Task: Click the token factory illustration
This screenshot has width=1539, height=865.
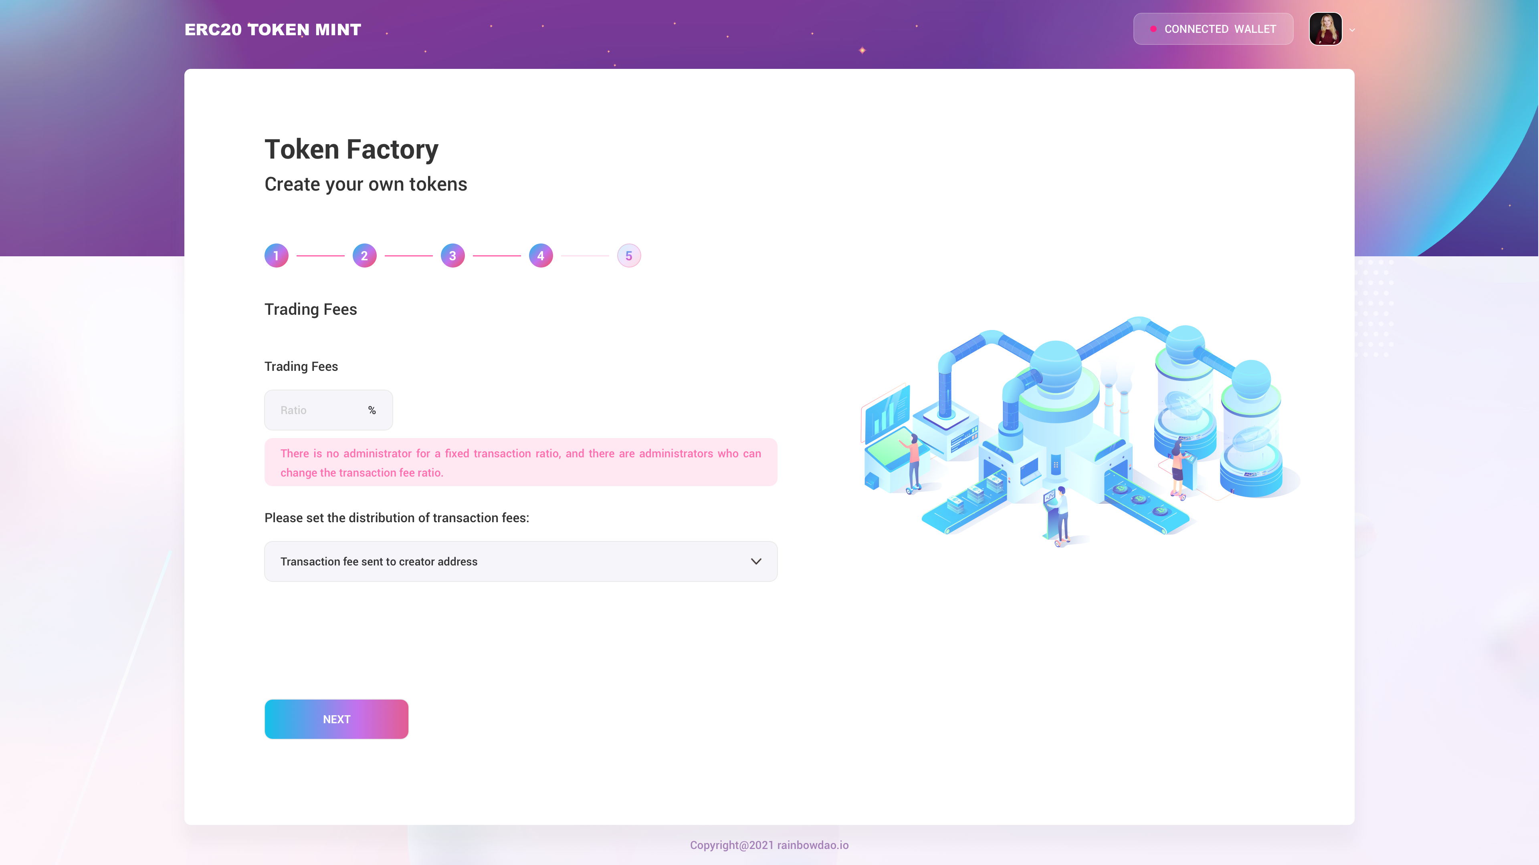Action: pos(1080,431)
